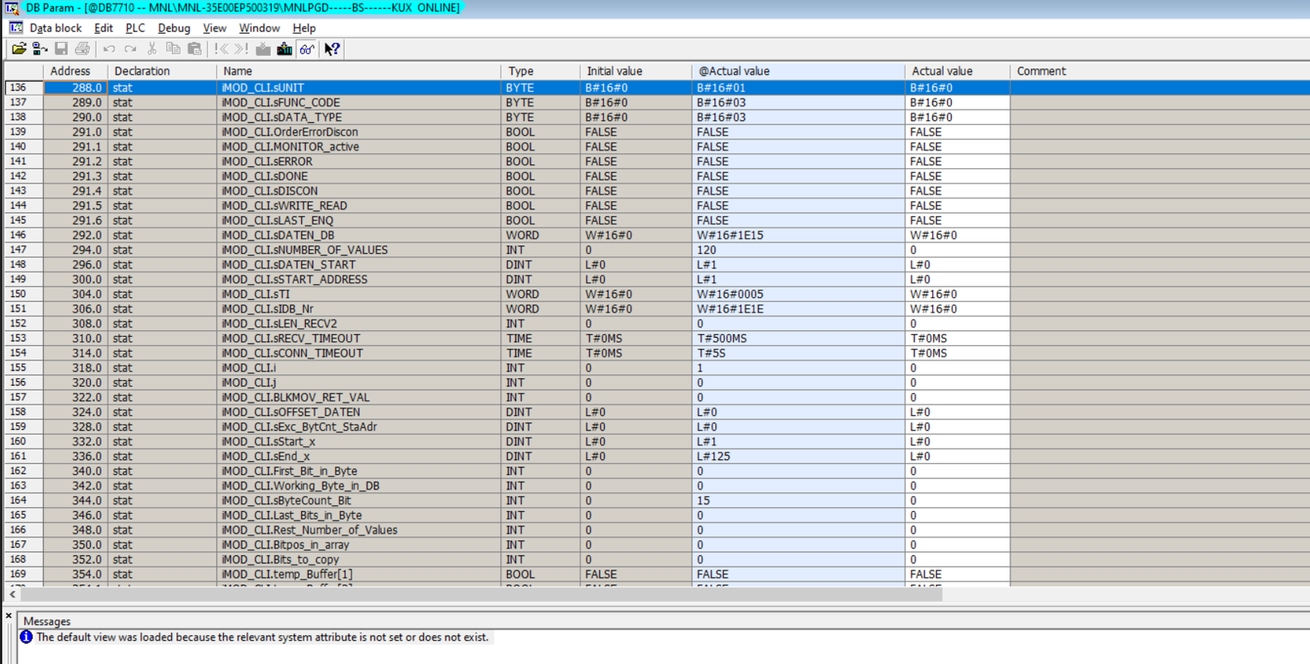Open the View menu
The height and width of the screenshot is (664, 1310).
[x=214, y=28]
